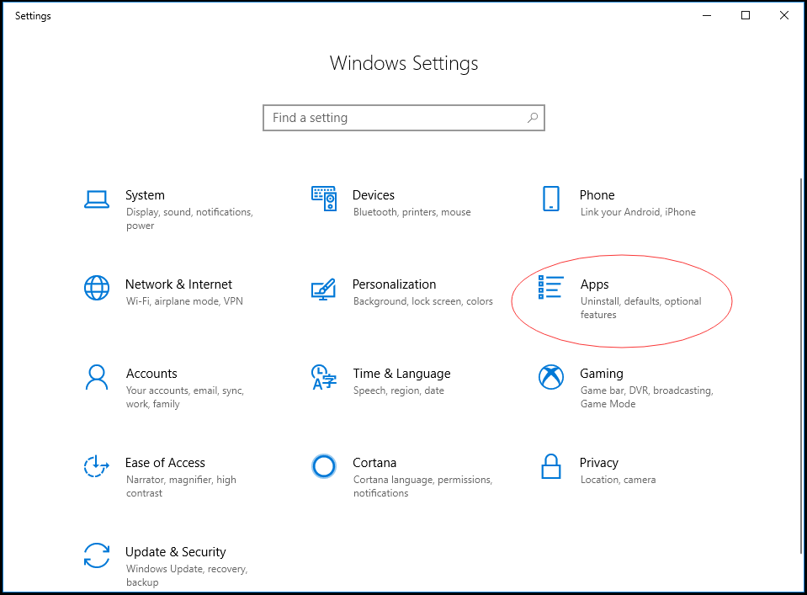Click 'Location, camera' description
This screenshot has height=595, width=807.
tap(619, 480)
